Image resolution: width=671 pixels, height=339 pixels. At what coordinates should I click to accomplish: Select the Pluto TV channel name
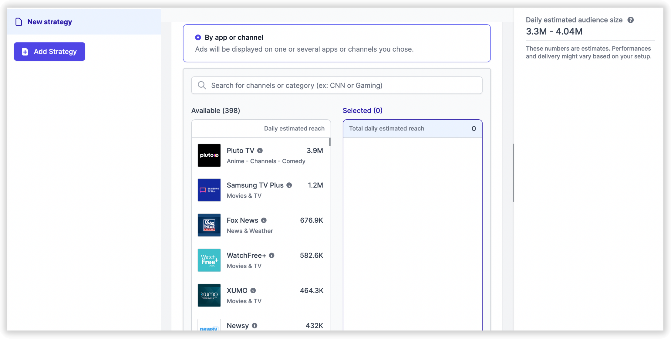coord(241,151)
